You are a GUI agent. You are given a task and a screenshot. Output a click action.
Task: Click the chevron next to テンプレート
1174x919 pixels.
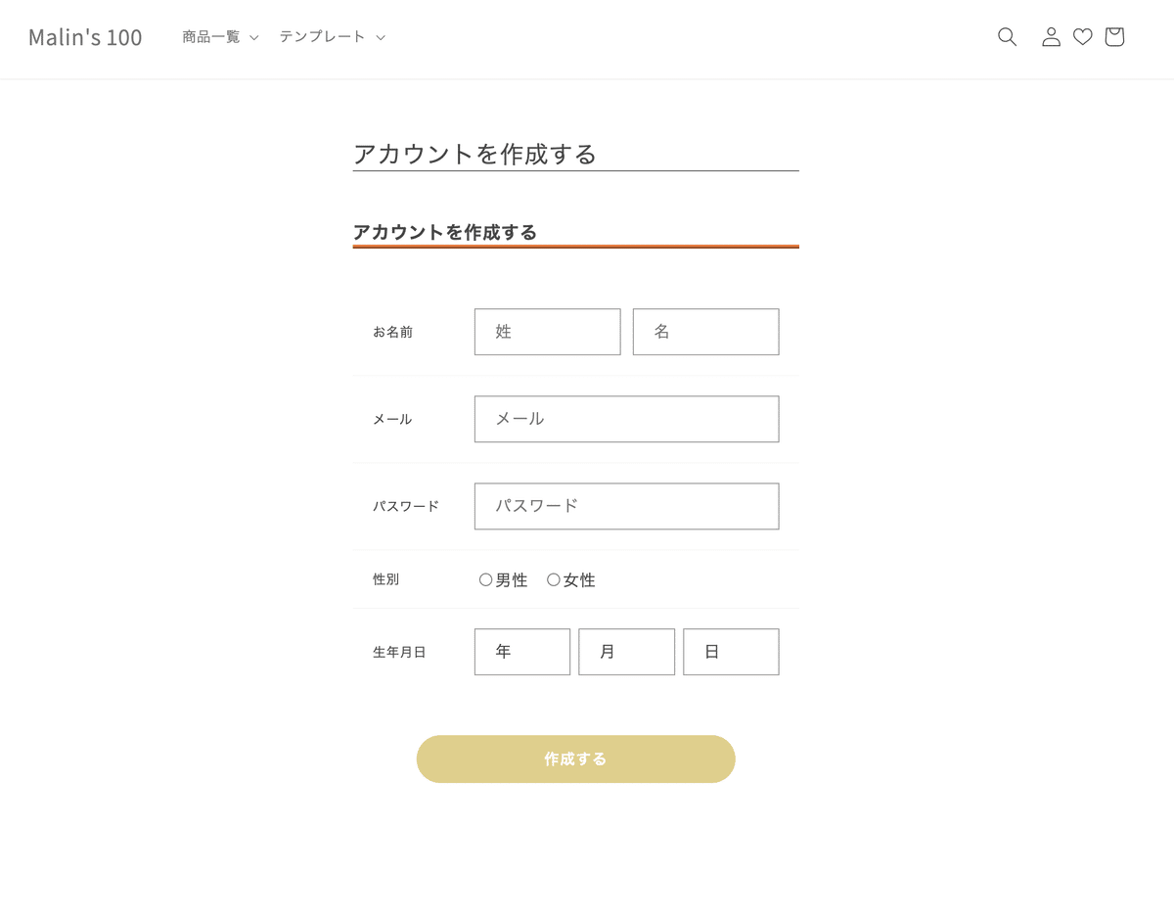[381, 38]
